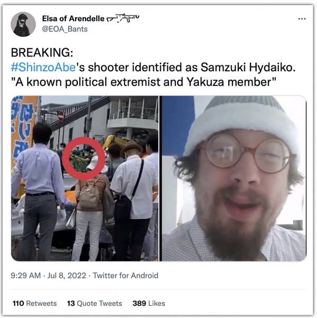Click the 9:29 AM timestamp
The height and width of the screenshot is (318, 317).
[x=26, y=275]
